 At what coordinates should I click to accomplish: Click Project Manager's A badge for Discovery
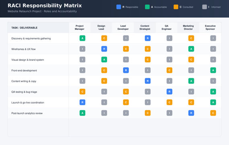point(83,38)
